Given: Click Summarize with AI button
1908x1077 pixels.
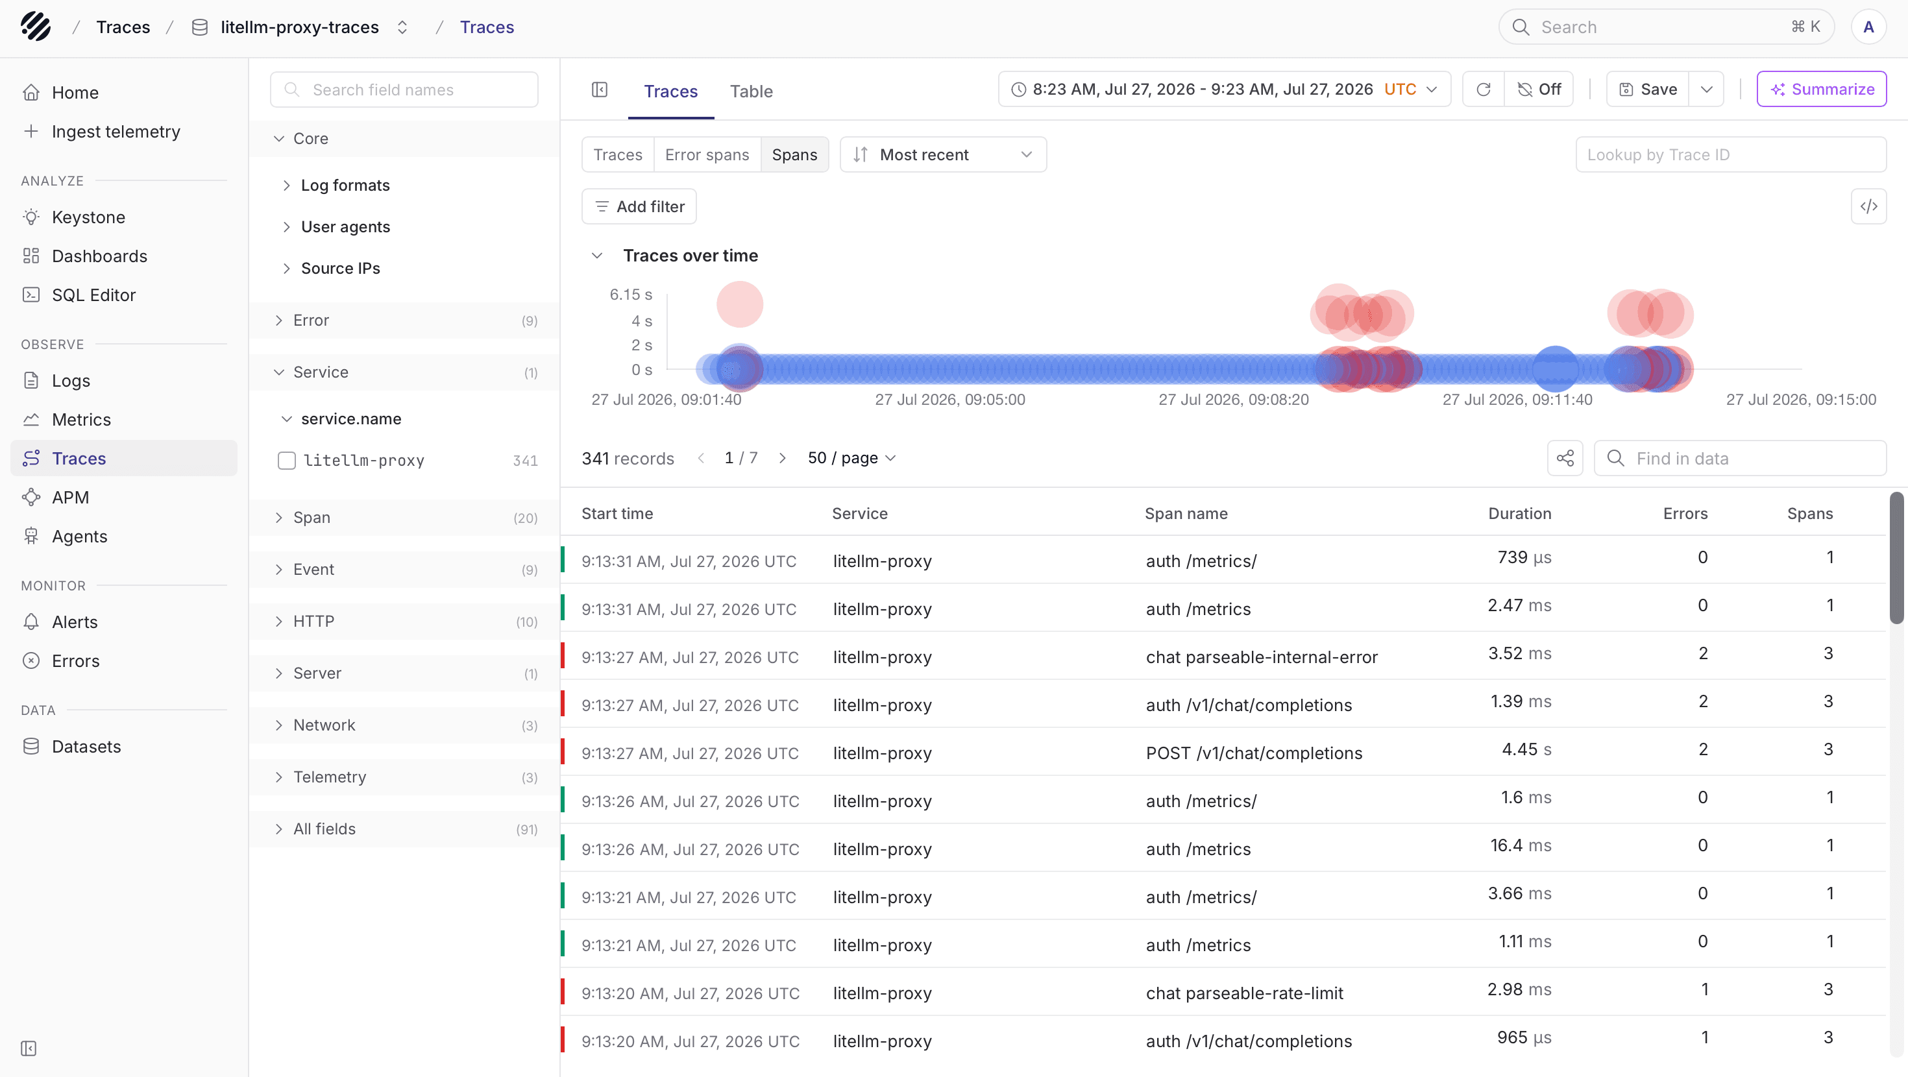Looking at the screenshot, I should (1821, 89).
